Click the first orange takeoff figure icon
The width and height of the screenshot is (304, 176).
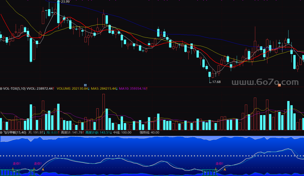(x=43, y=169)
